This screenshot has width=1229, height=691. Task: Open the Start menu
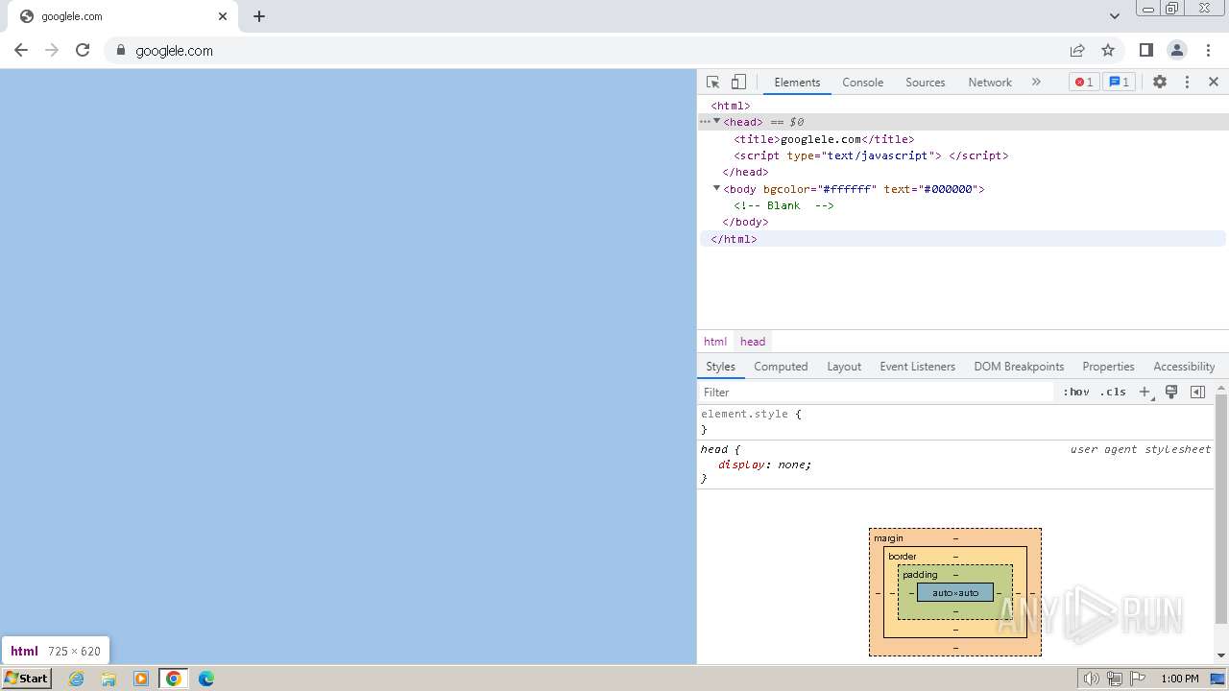click(x=26, y=679)
